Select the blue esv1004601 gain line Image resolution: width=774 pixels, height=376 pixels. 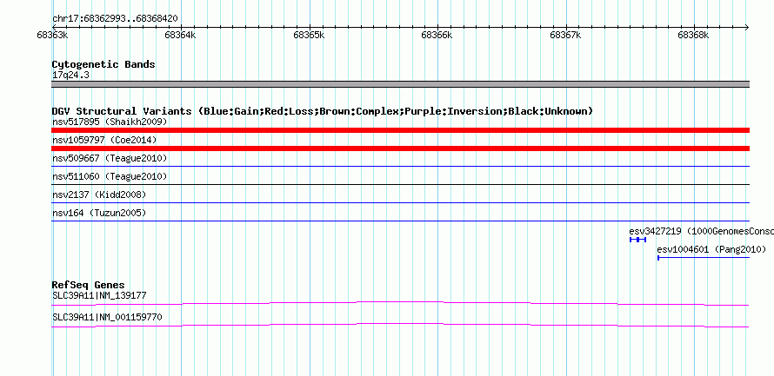click(x=704, y=257)
